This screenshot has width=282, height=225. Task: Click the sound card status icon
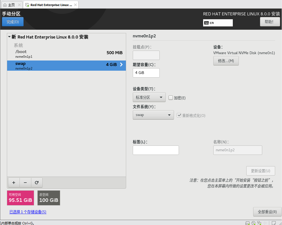pyautogui.click(x=265, y=223)
